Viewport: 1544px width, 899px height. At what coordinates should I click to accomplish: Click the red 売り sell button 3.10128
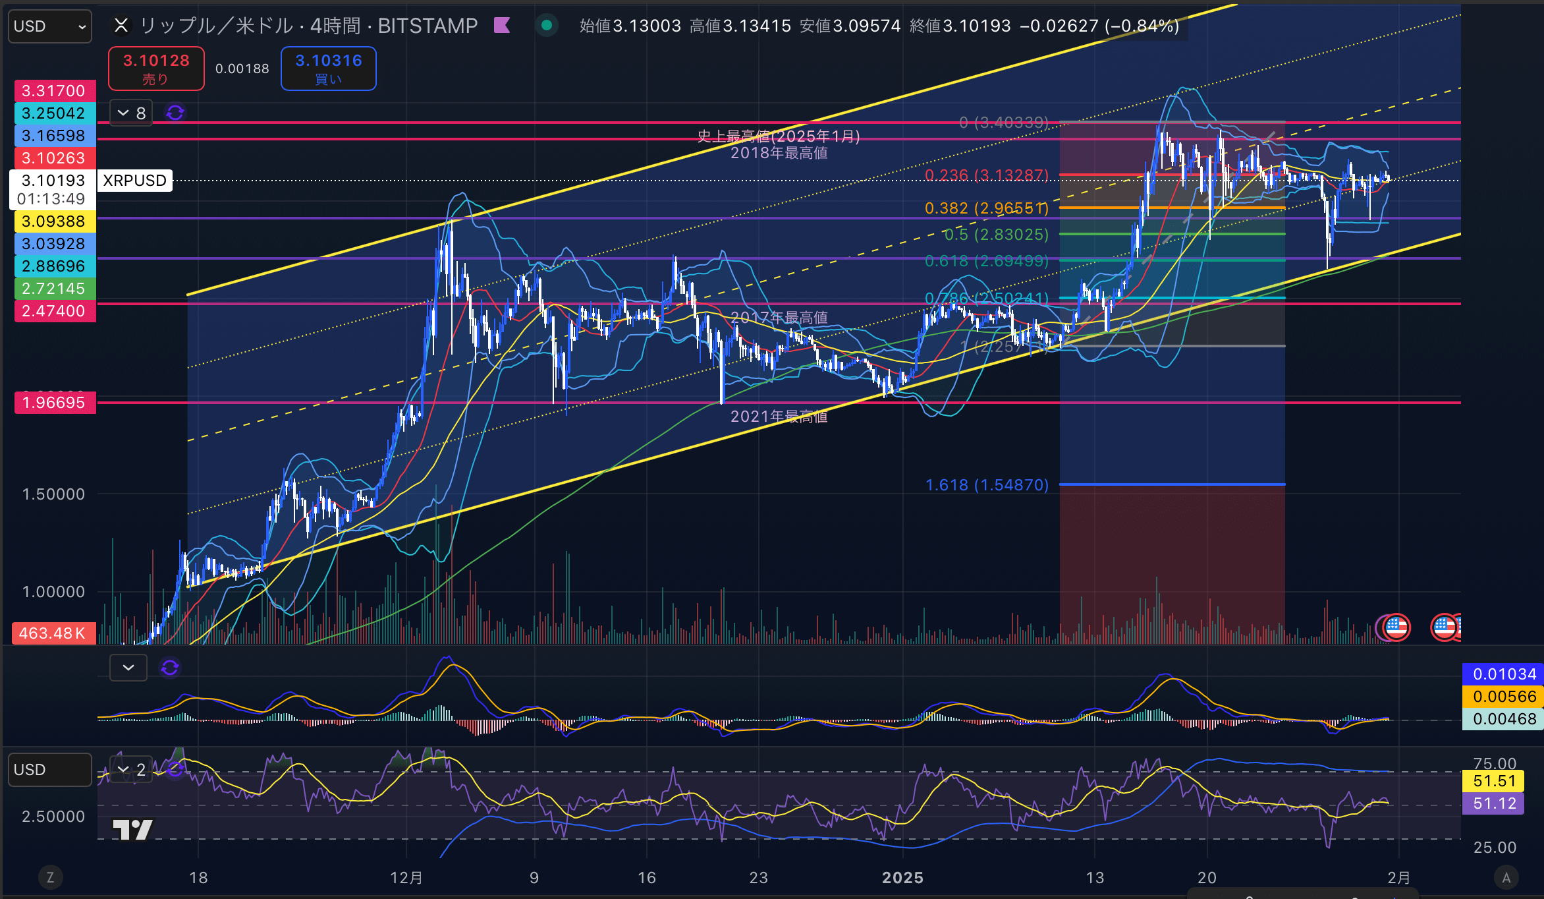click(156, 69)
